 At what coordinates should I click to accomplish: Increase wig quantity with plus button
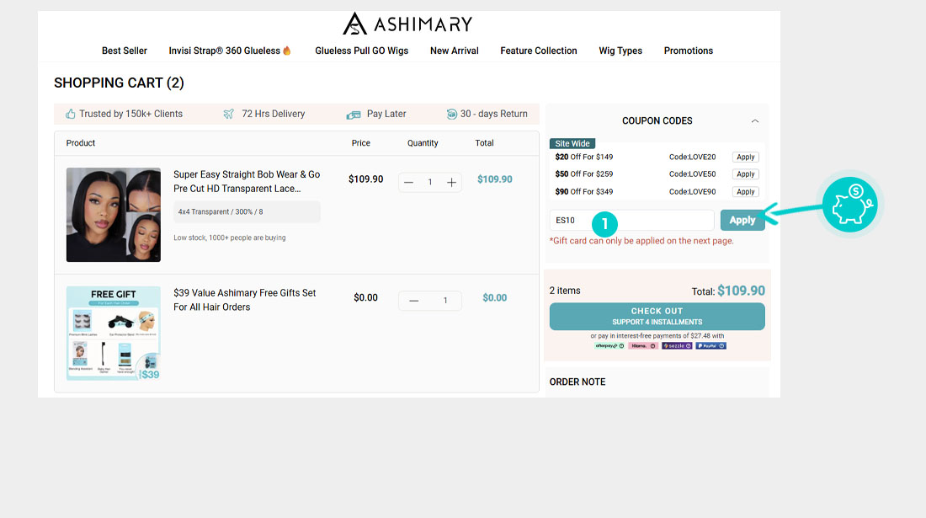point(452,183)
